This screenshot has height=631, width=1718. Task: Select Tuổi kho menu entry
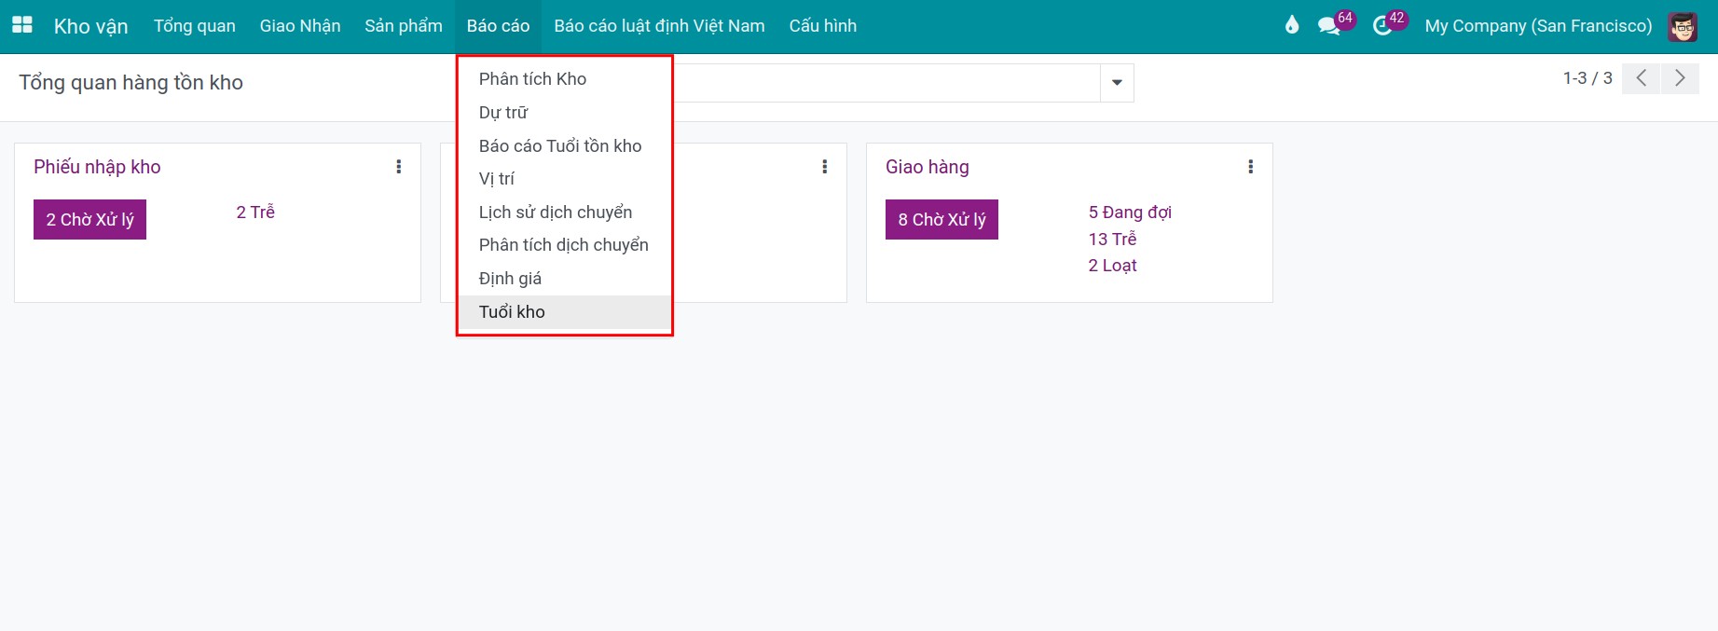[x=565, y=312]
